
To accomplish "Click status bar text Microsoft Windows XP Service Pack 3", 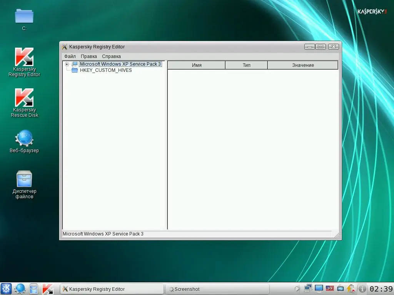I will tap(103, 234).
